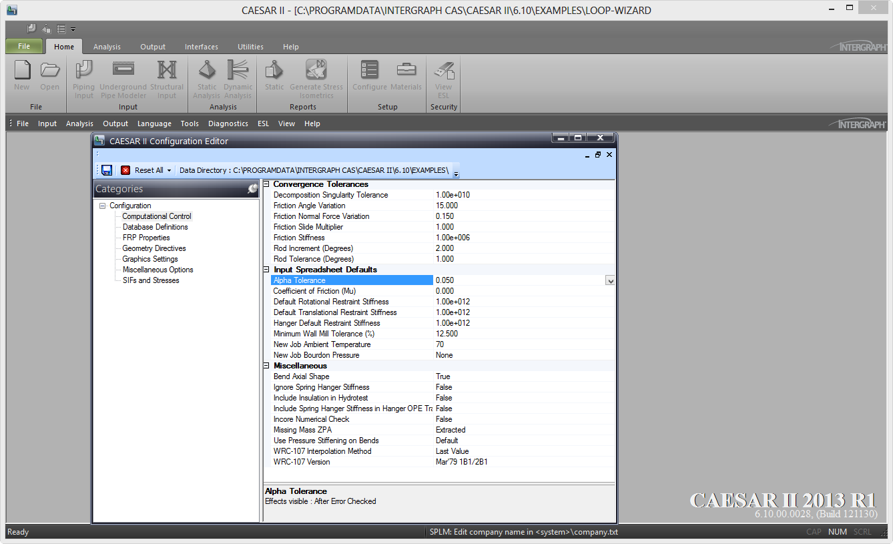This screenshot has width=893, height=544.
Task: Switch to the Analysis ribbon tab
Action: tap(107, 47)
